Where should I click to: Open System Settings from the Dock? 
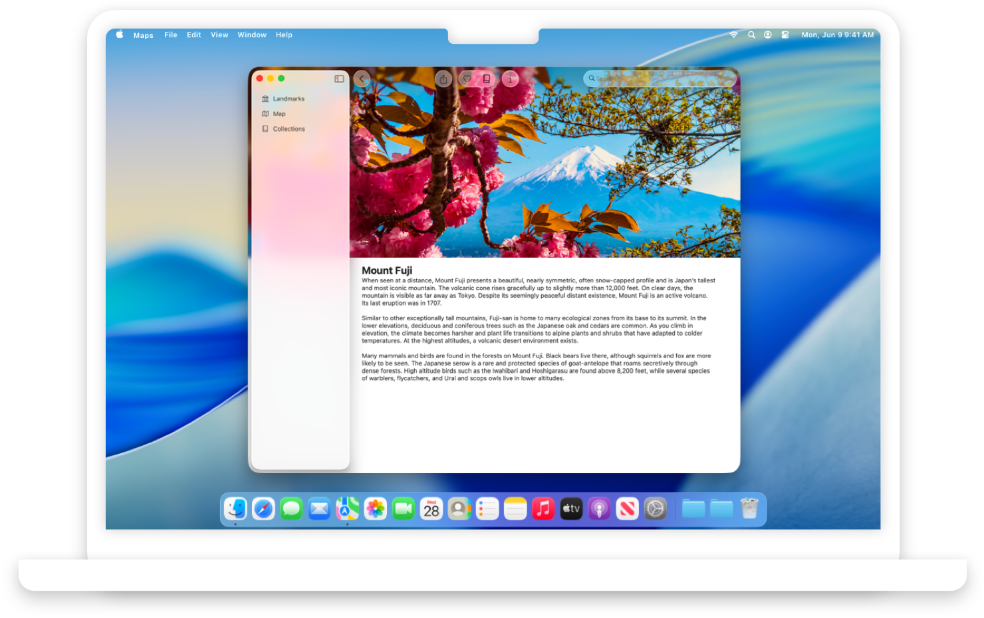click(656, 509)
